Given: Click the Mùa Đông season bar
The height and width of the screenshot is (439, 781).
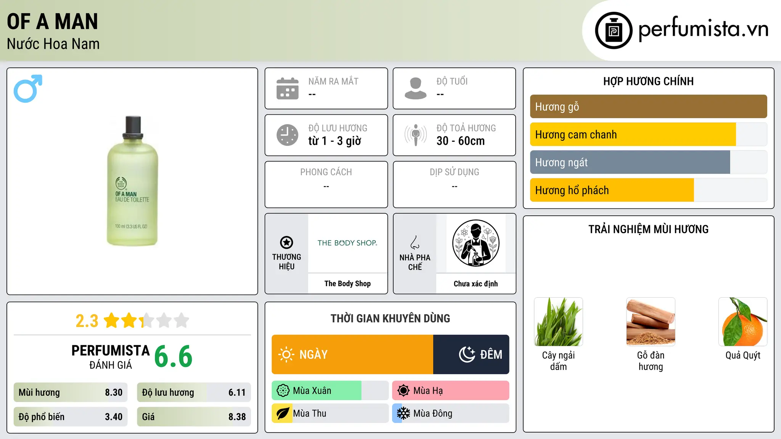Looking at the screenshot, I should point(451,413).
